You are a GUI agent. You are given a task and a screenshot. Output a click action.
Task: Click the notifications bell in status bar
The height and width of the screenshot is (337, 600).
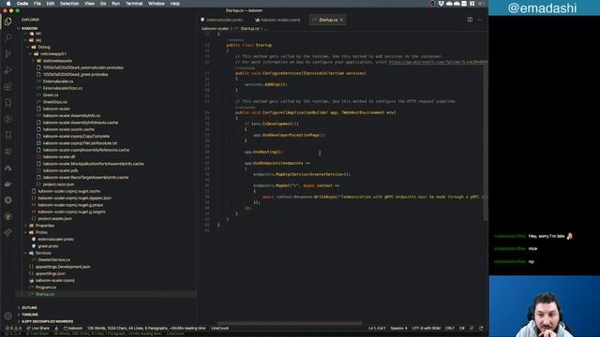point(481,329)
